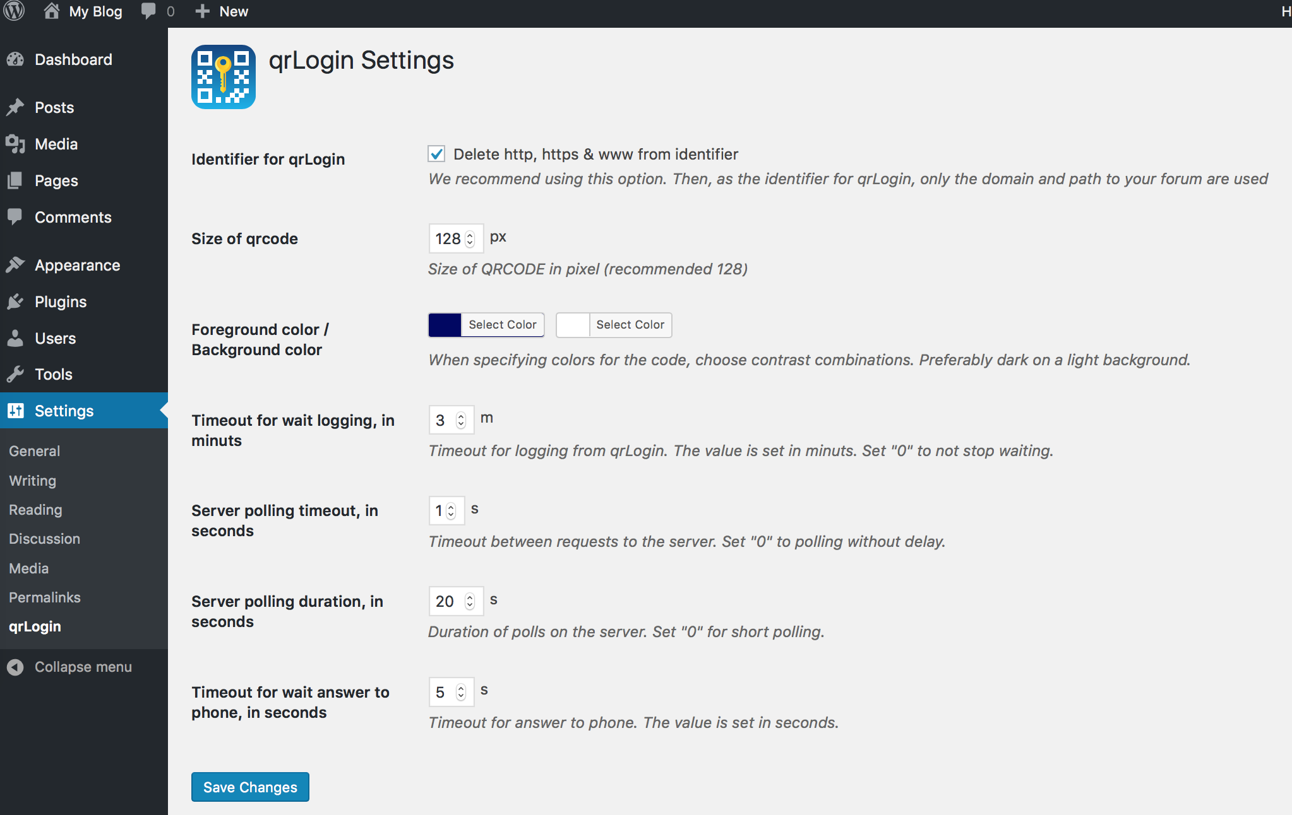Open the Dashboard from the sidebar

[x=16, y=59]
